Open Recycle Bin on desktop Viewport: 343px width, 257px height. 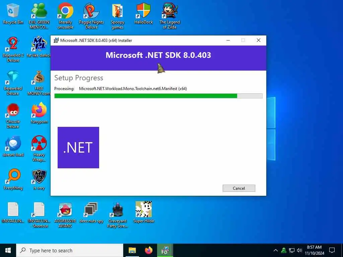pyautogui.click(x=13, y=13)
